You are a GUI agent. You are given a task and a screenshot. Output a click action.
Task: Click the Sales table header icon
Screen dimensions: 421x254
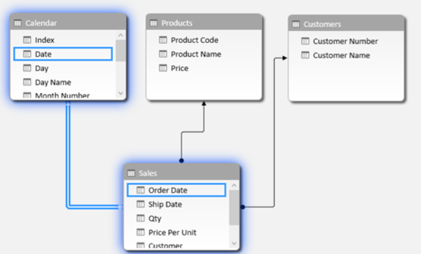coord(131,173)
